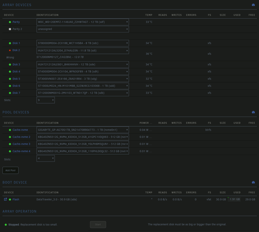Click the ST12000NM0127_ZJV22BVL wrong disk text
This screenshot has height=232, width=259.
click(x=60, y=57)
